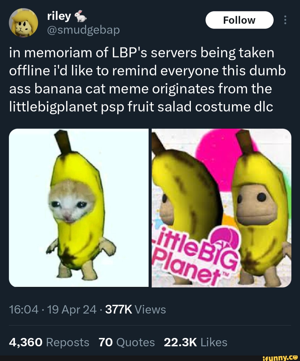Click the rabbit emoji beside riley
The width and height of the screenshot is (300, 361).
(81, 16)
